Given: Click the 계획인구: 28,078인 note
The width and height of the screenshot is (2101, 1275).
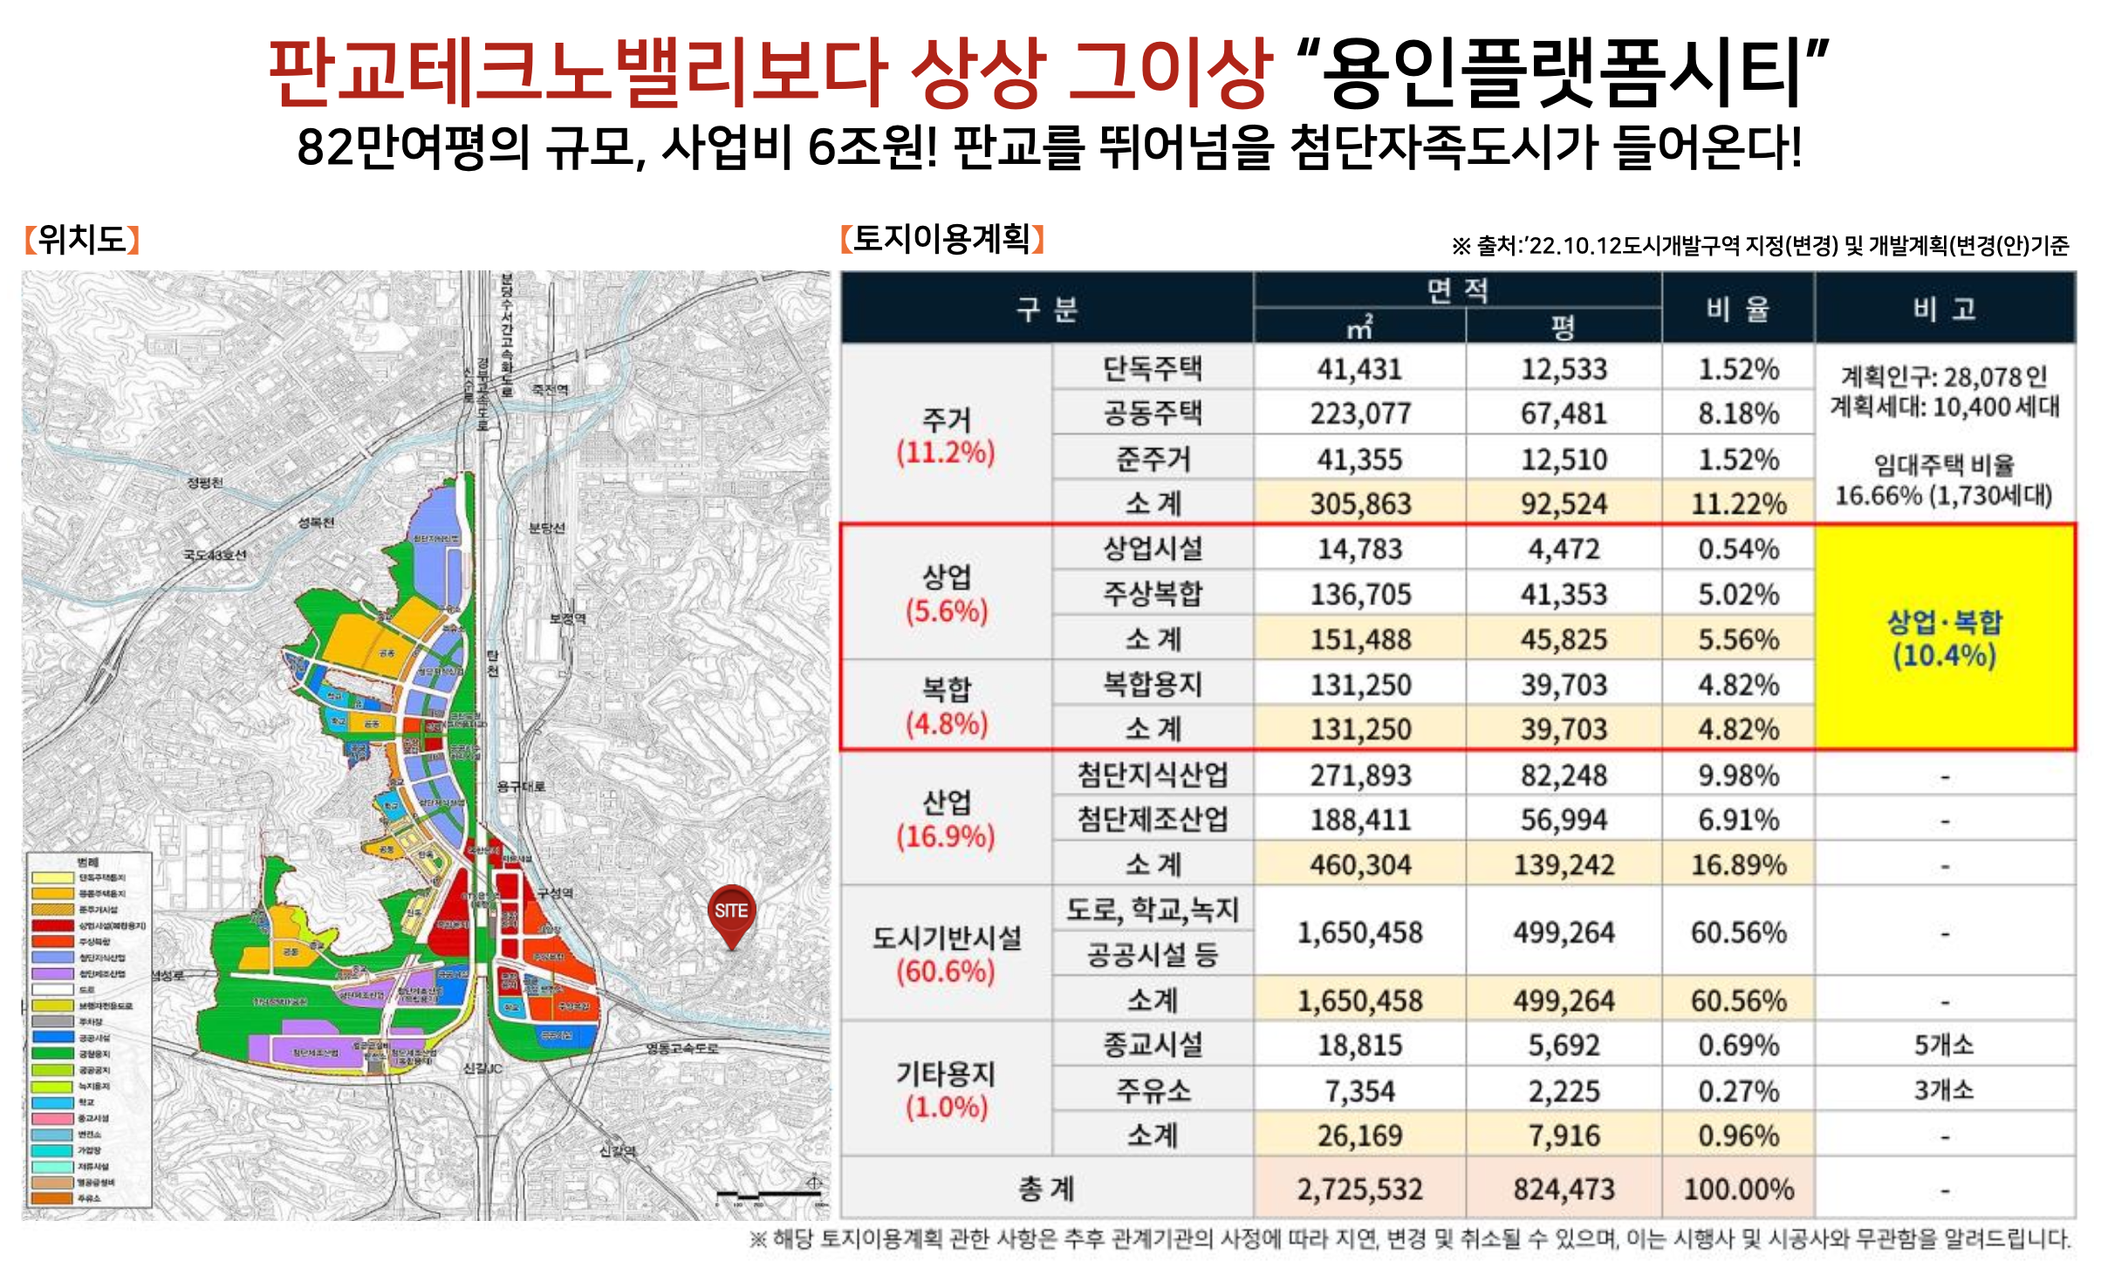Looking at the screenshot, I should click(1944, 377).
